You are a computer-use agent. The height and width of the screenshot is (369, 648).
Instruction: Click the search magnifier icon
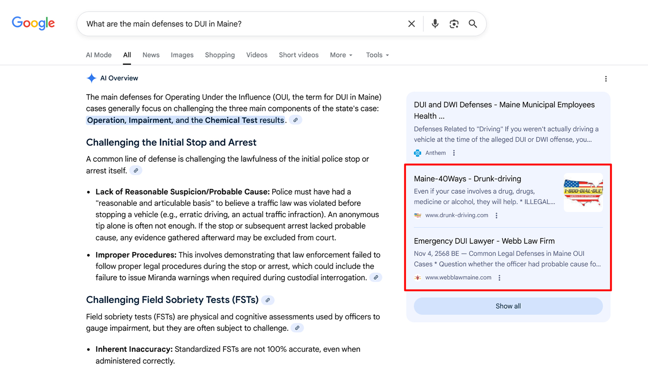coord(473,24)
